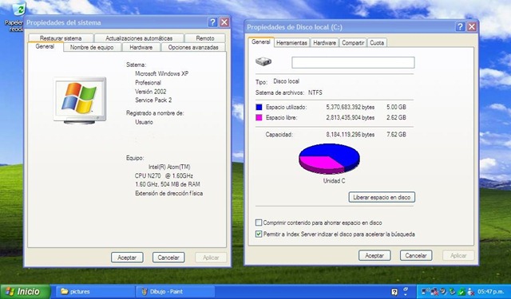This screenshot has height=299, width=511.
Task: Click Cancelar in system properties dialog
Action: point(168,258)
